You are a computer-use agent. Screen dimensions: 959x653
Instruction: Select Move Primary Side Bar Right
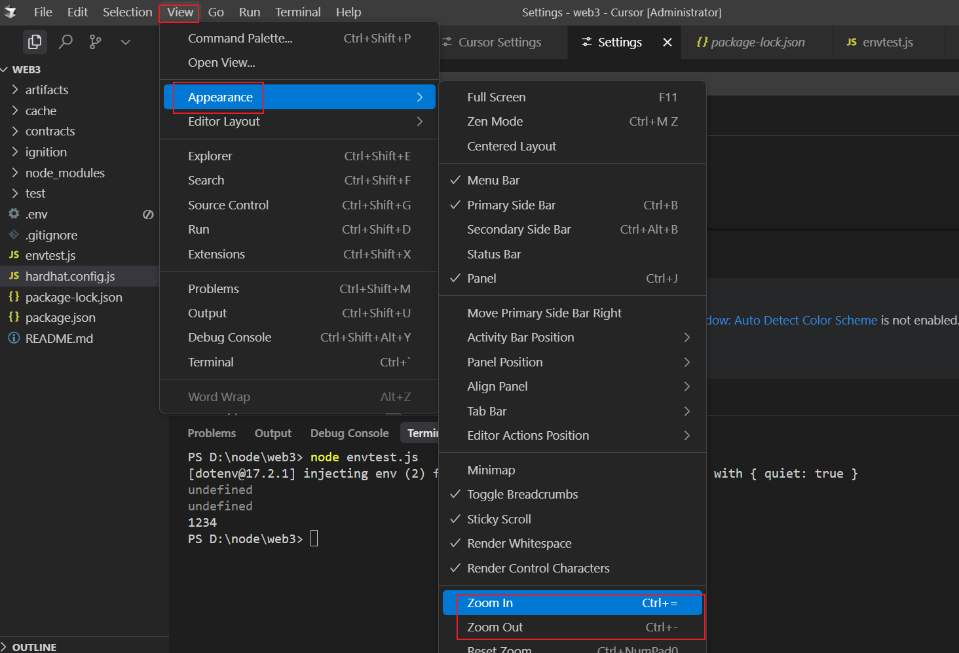[573, 313]
